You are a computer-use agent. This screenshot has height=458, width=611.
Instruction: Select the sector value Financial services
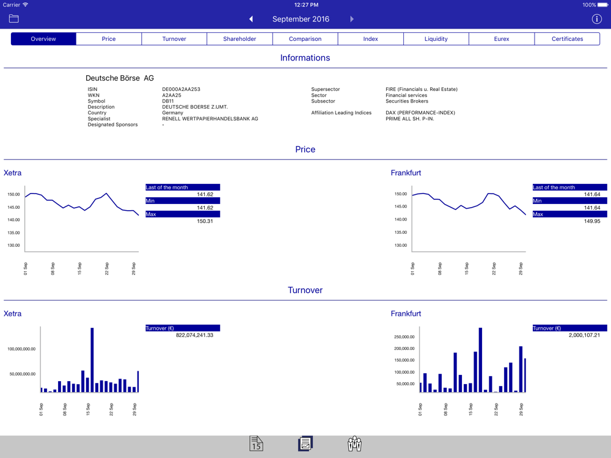[406, 95]
